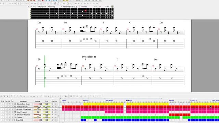Image resolution: width=219 pixels, height=123 pixels.
Task: Open the 'Show [Beat] + [Next Beat]' fretboard dropdown
Action: 46,6
